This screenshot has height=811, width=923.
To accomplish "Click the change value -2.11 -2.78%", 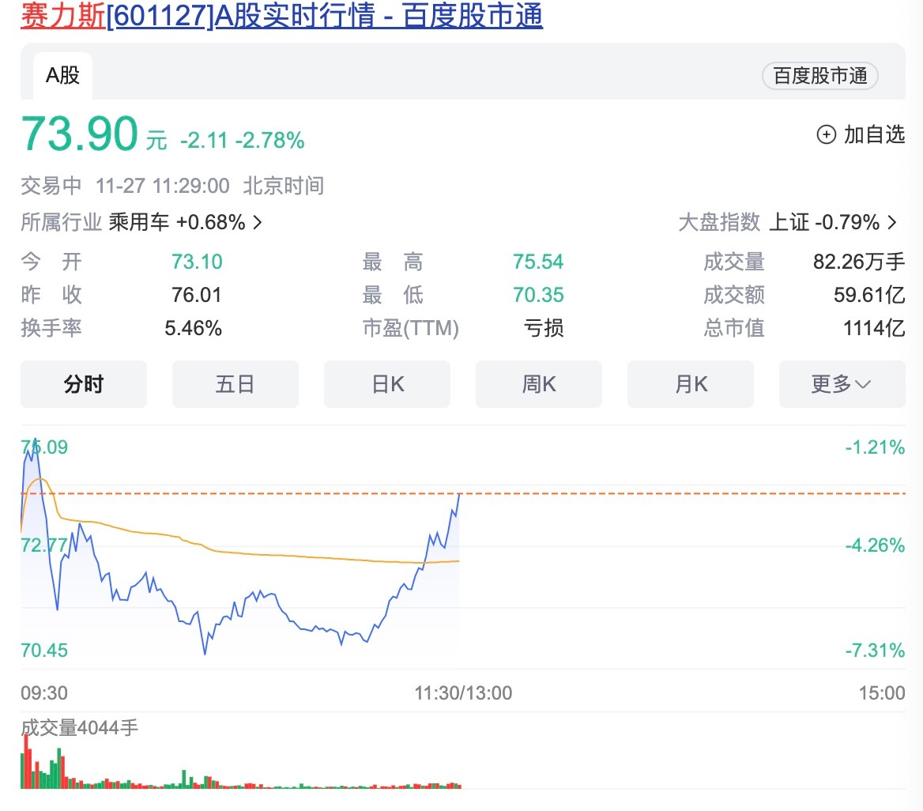I will (x=242, y=141).
